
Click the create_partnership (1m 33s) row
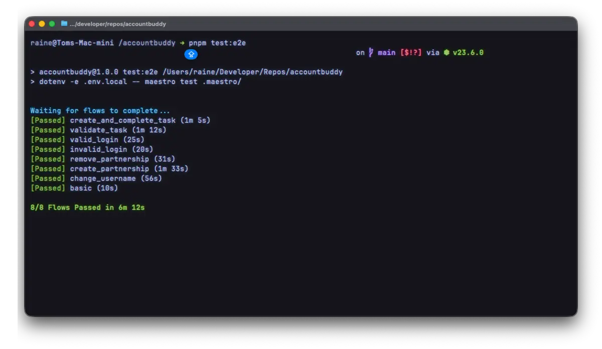(x=109, y=169)
